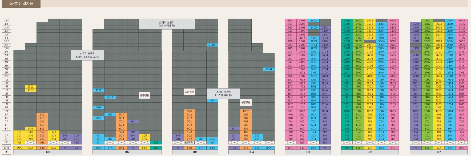Image resolution: width=471 pixels, height=156 pixels.
Task: Choose unit 306 in building 101
Action: (x=77, y=136)
